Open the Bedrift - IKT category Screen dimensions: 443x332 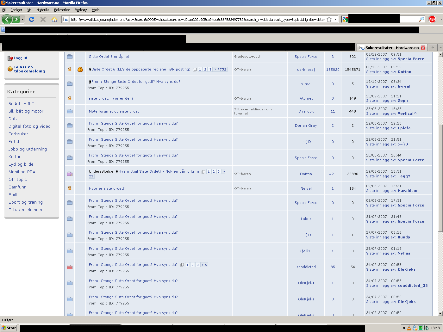point(21,104)
